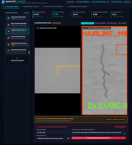Focus the Shift Audit Log notes field
This screenshot has height=145, width=132.
click(99, 133)
